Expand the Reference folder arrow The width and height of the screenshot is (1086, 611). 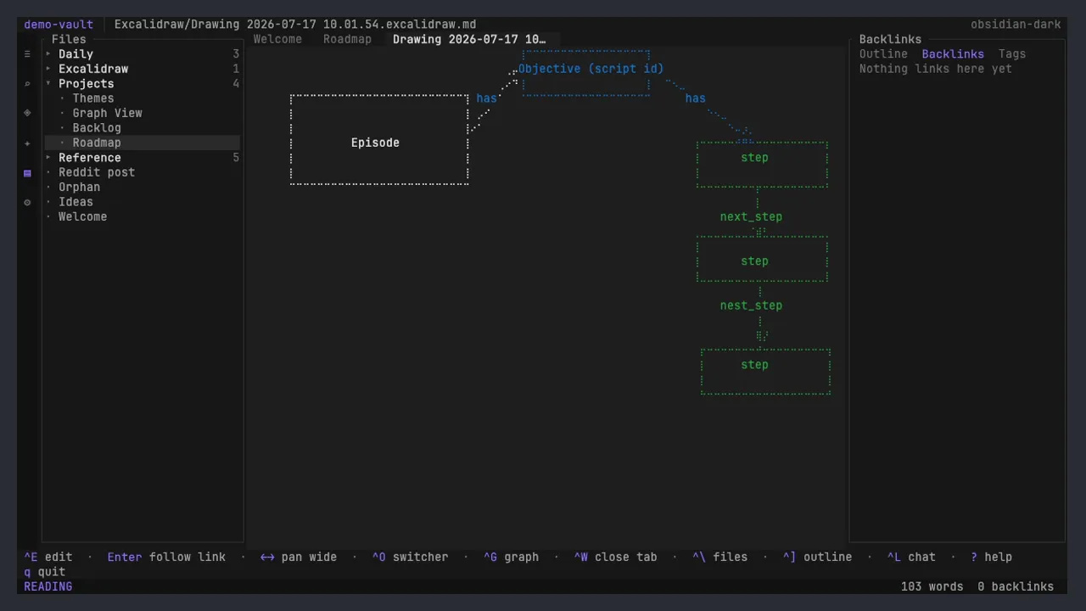48,158
